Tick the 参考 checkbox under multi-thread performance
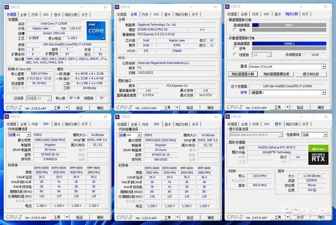This screenshot has height=225, width=336. 235,48
